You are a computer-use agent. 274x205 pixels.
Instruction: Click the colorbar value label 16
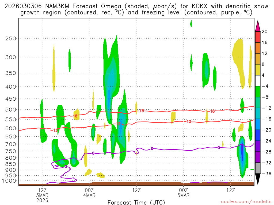[x=264, y=42]
